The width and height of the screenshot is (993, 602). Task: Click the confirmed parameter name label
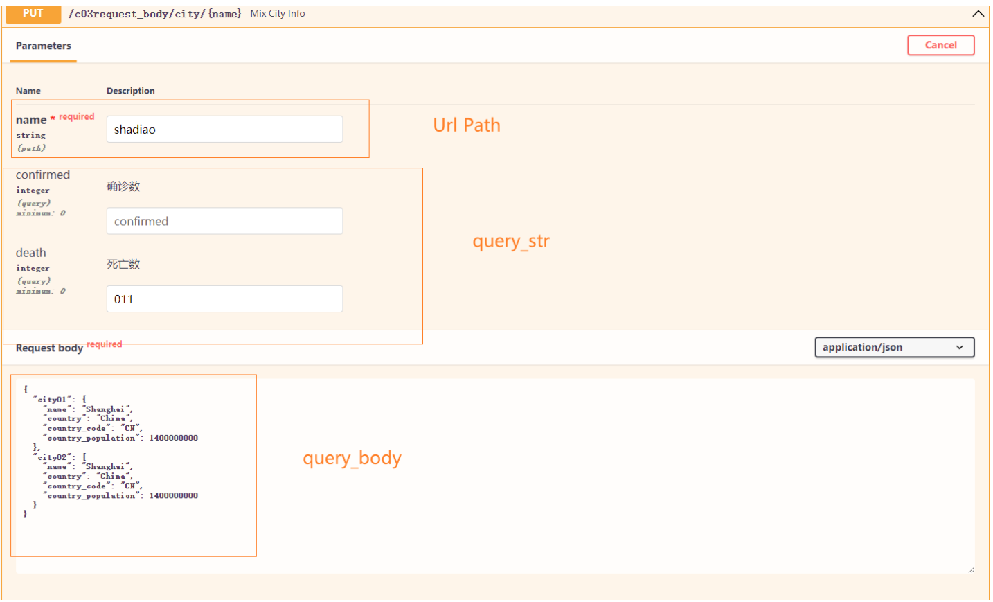(43, 175)
